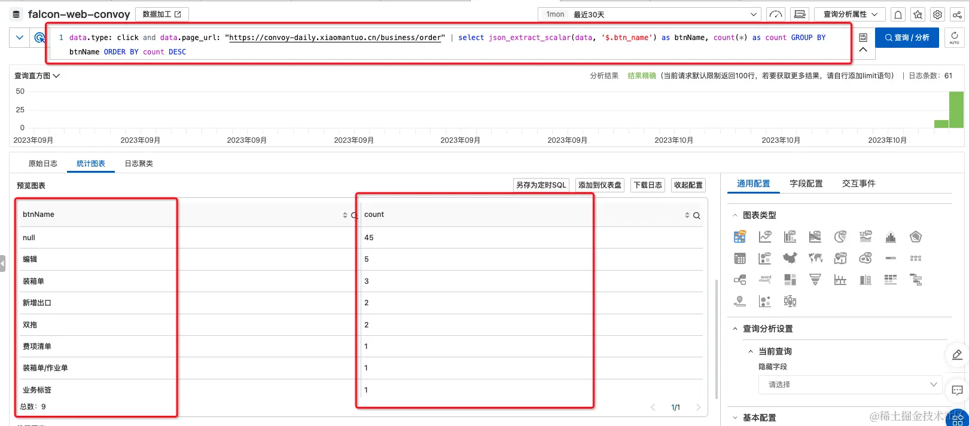969x426 pixels.
Task: Click the 下载日志 button
Action: click(648, 185)
